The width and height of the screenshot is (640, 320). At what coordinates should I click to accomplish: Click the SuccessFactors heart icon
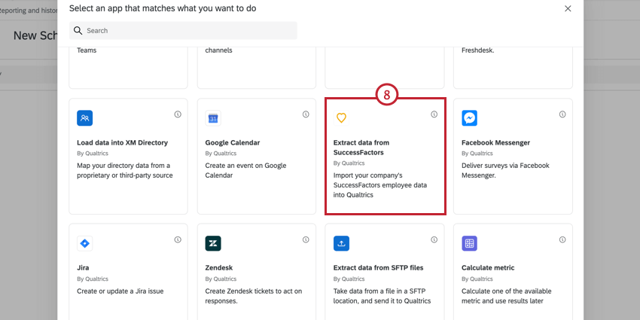pyautogui.click(x=341, y=118)
